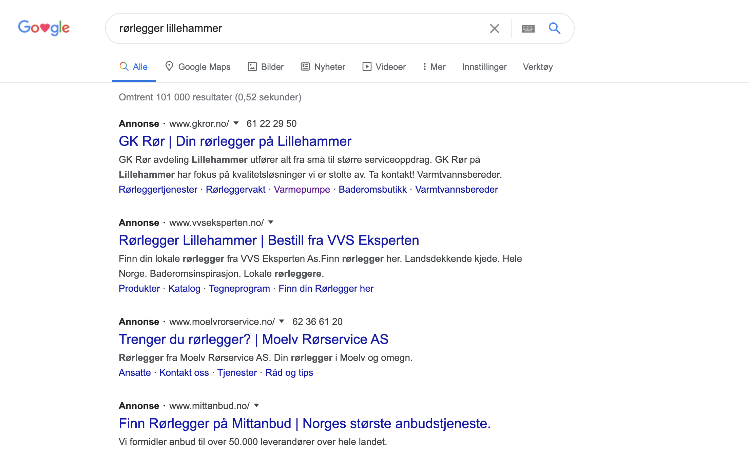Image resolution: width=749 pixels, height=464 pixels.
Task: Open Innstillinger
Action: (484, 67)
